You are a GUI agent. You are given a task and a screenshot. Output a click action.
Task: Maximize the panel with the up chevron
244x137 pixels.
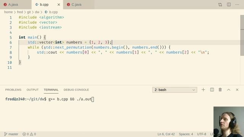pos(229,90)
